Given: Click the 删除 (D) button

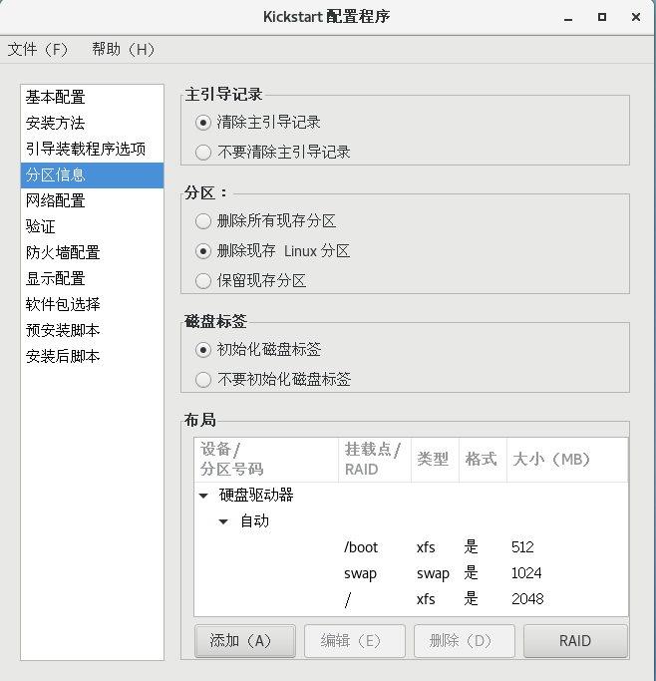Looking at the screenshot, I should pyautogui.click(x=465, y=640).
